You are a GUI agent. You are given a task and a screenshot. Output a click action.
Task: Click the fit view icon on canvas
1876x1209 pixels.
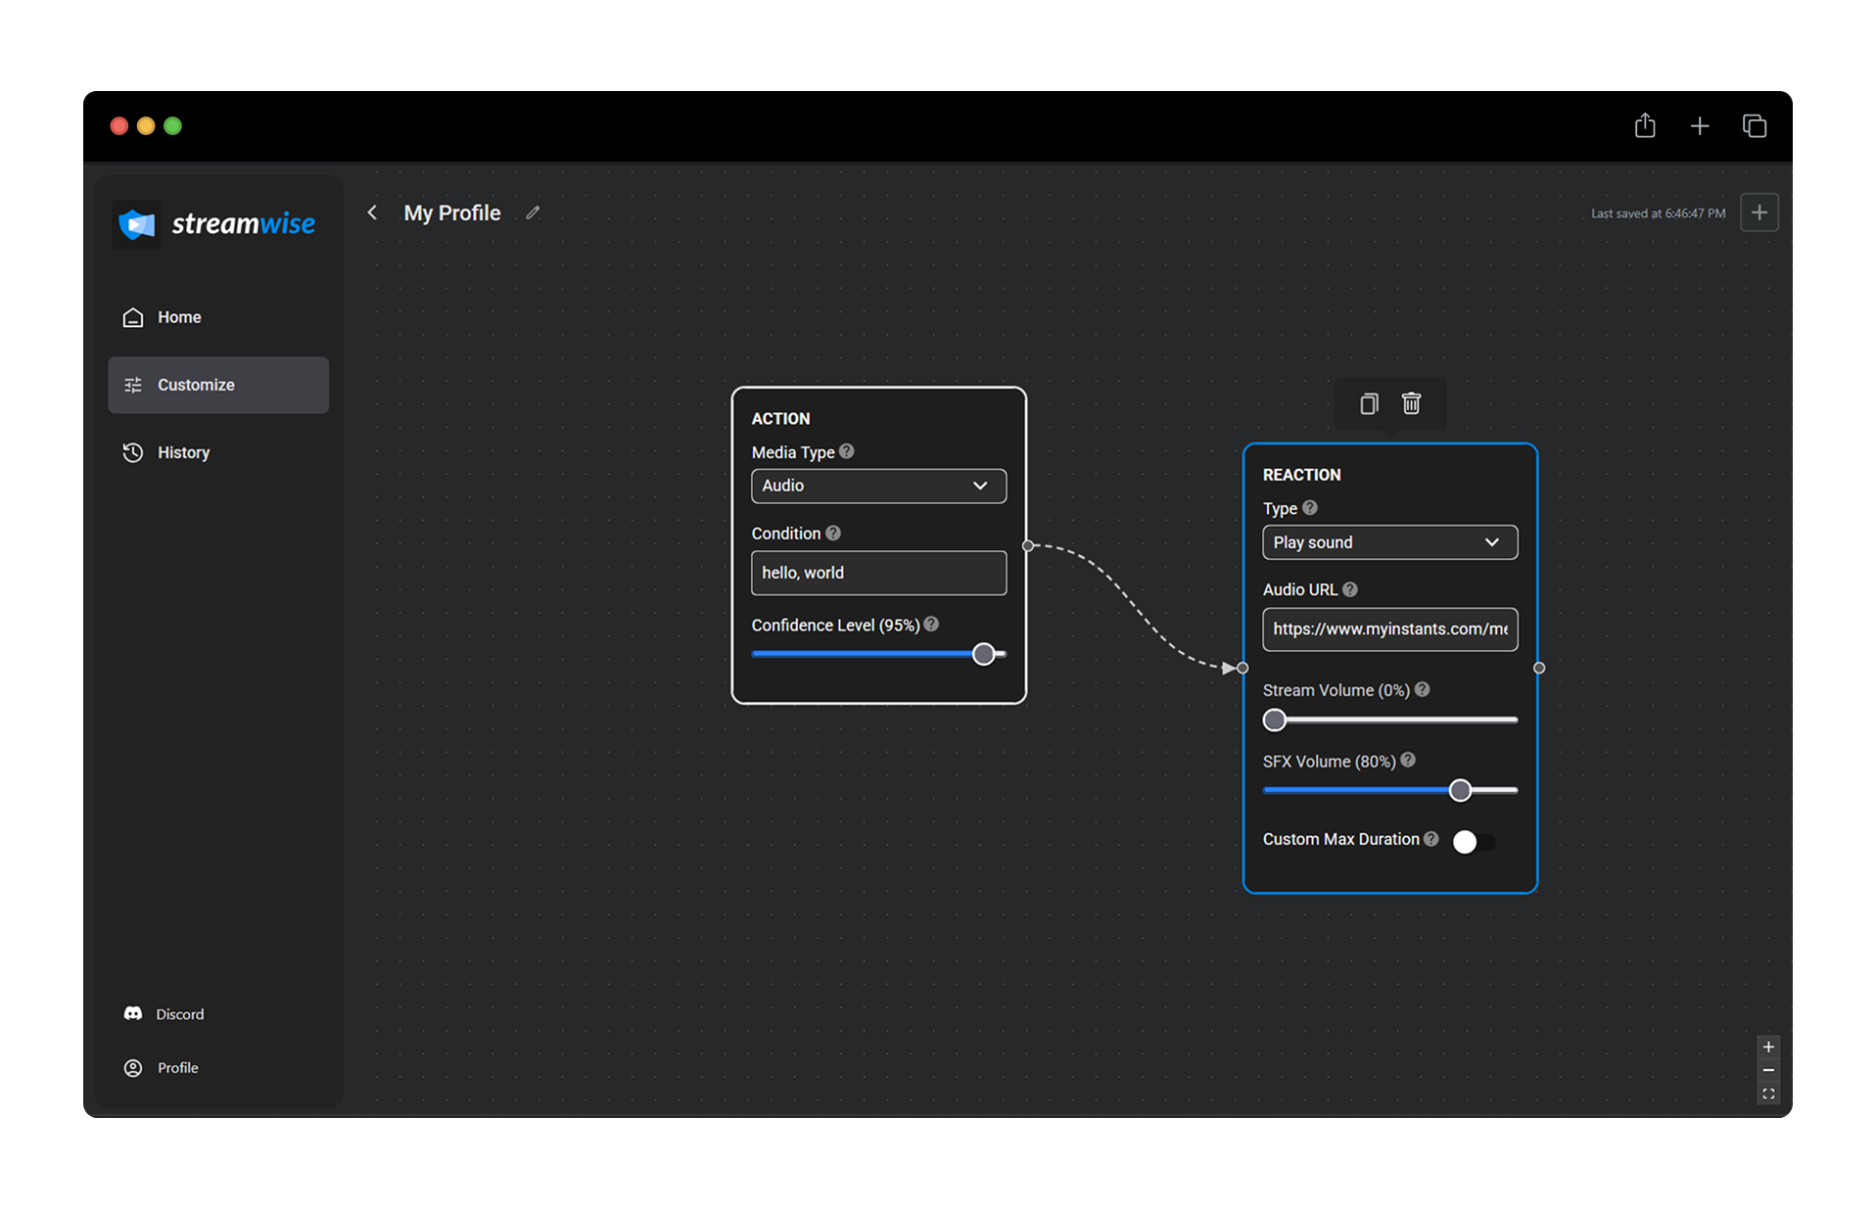pos(1768,1093)
